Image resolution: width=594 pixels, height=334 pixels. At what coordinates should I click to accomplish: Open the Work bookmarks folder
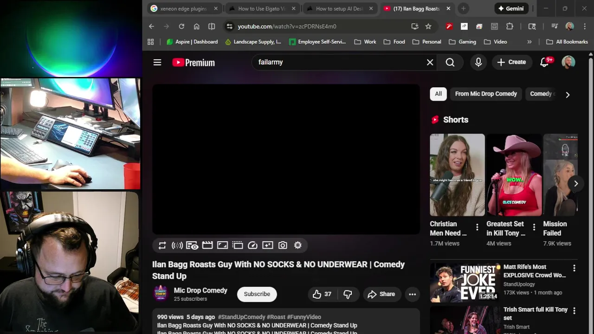pyautogui.click(x=365, y=42)
